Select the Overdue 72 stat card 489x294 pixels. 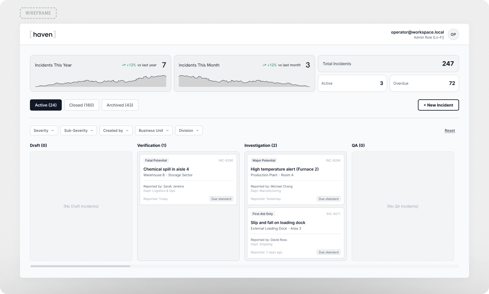[x=424, y=83]
